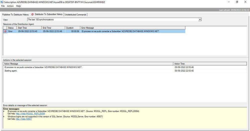250x131 pixels.
Task: Switch to Publisher To Distributor History tab
Action: click(x=16, y=15)
